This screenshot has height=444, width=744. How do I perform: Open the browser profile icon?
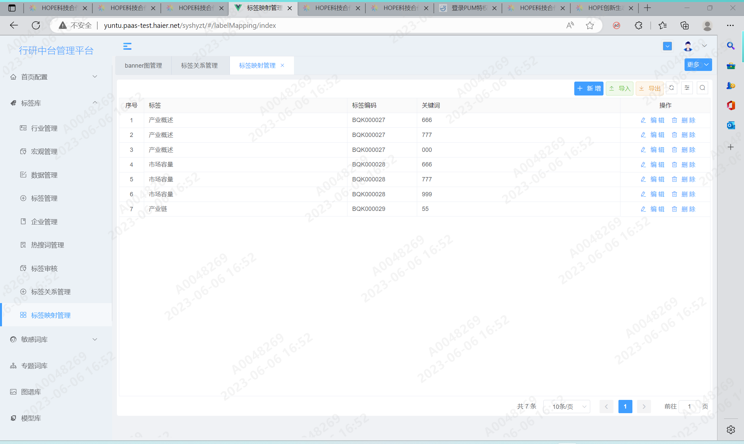point(707,26)
